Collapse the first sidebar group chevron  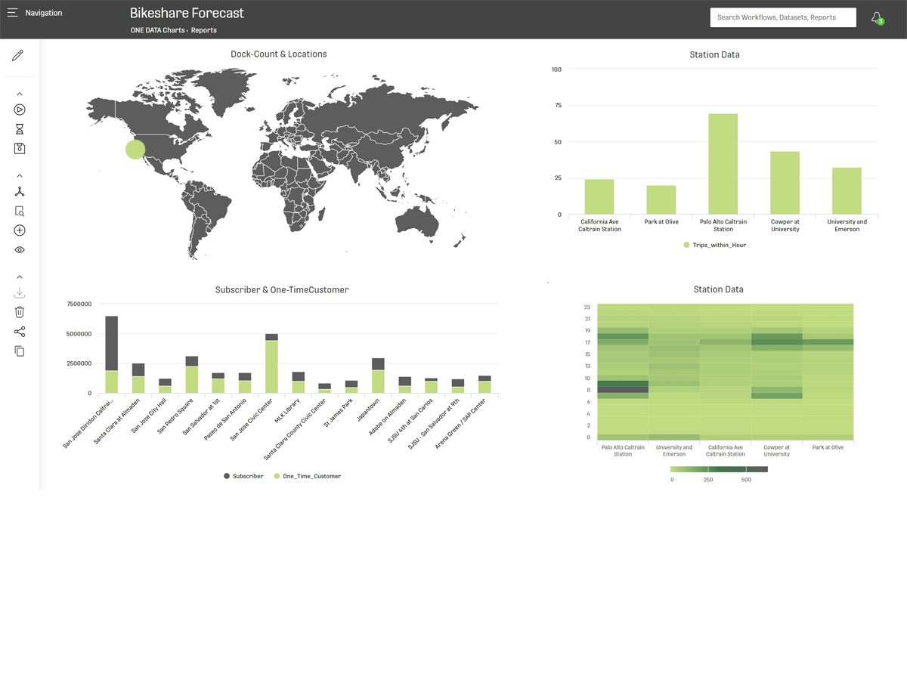(x=20, y=94)
